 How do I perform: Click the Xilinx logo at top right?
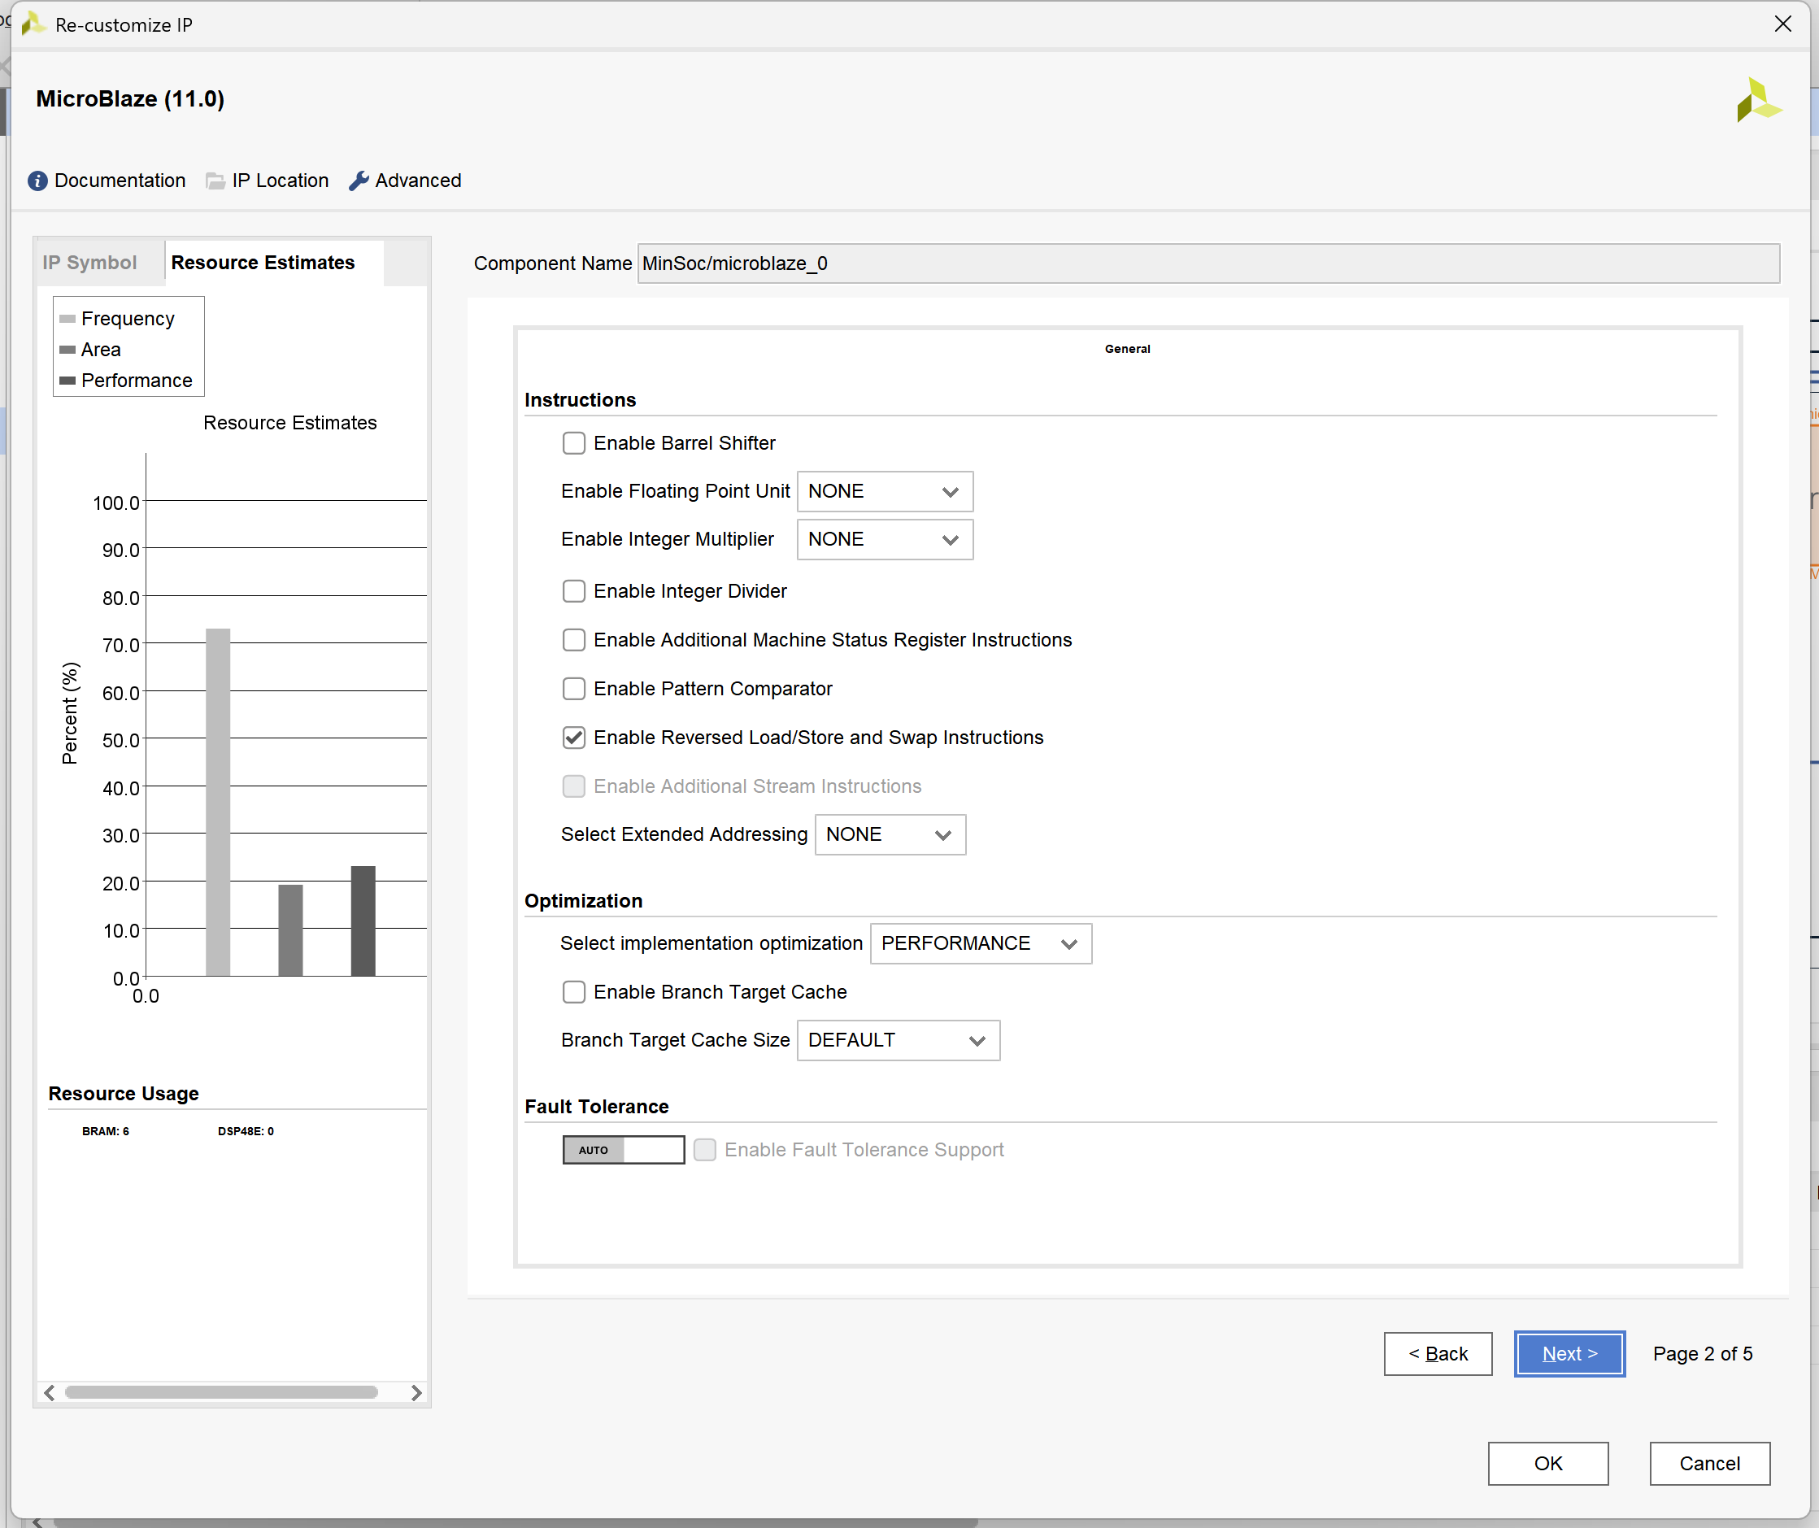pos(1758,101)
